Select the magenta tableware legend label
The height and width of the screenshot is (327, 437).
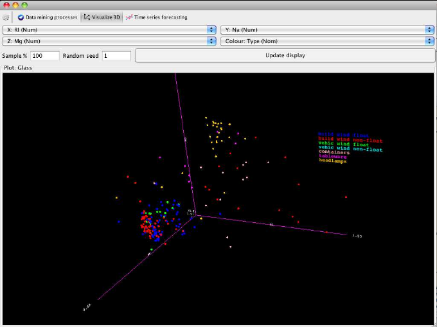(333, 157)
